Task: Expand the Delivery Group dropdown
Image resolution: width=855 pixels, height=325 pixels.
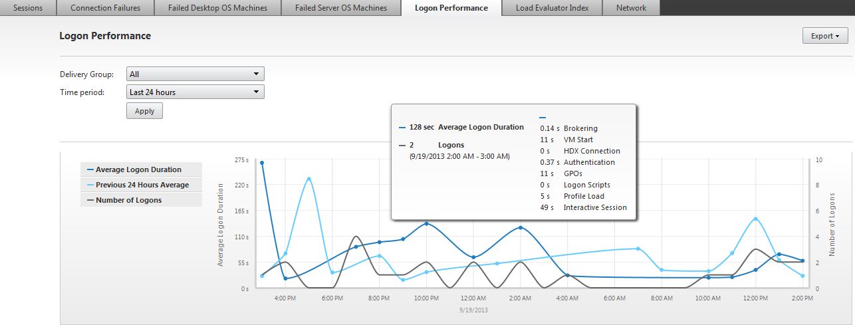Action: click(x=195, y=74)
